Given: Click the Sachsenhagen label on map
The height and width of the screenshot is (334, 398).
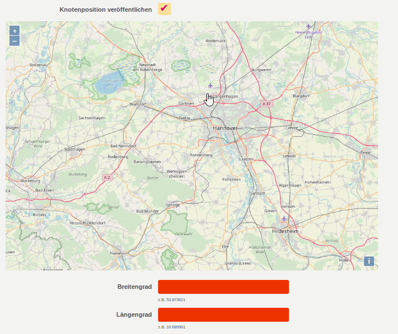Looking at the screenshot, I should tap(92, 118).
